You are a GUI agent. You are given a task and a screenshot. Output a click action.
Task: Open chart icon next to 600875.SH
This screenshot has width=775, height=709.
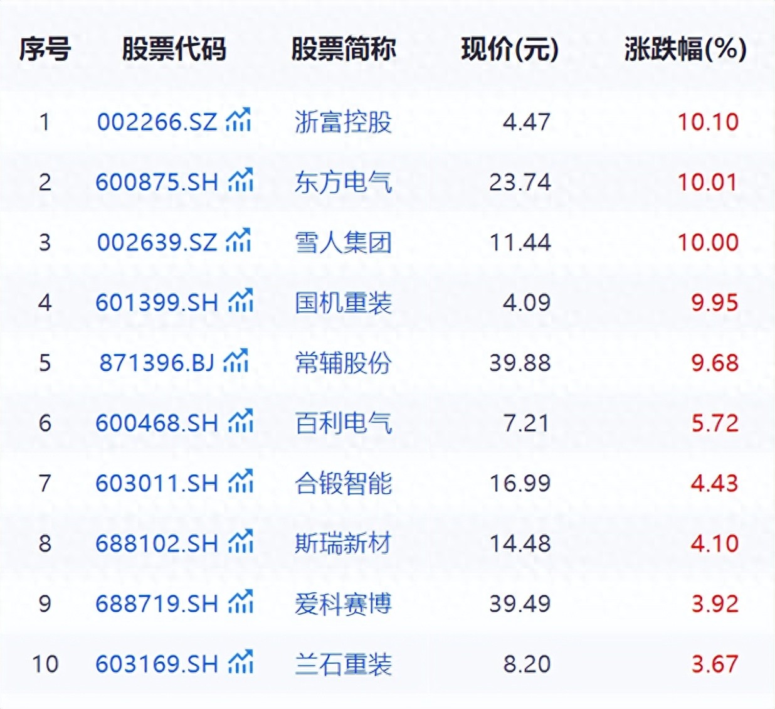(x=241, y=181)
